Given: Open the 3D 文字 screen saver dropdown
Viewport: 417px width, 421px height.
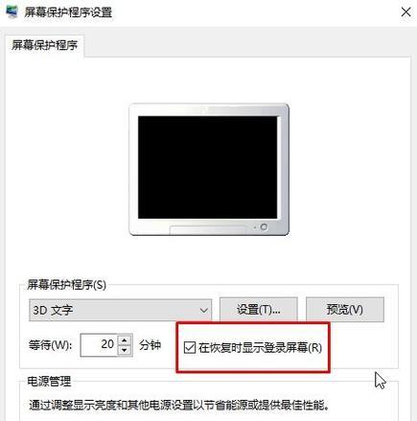Looking at the screenshot, I should click(x=120, y=310).
